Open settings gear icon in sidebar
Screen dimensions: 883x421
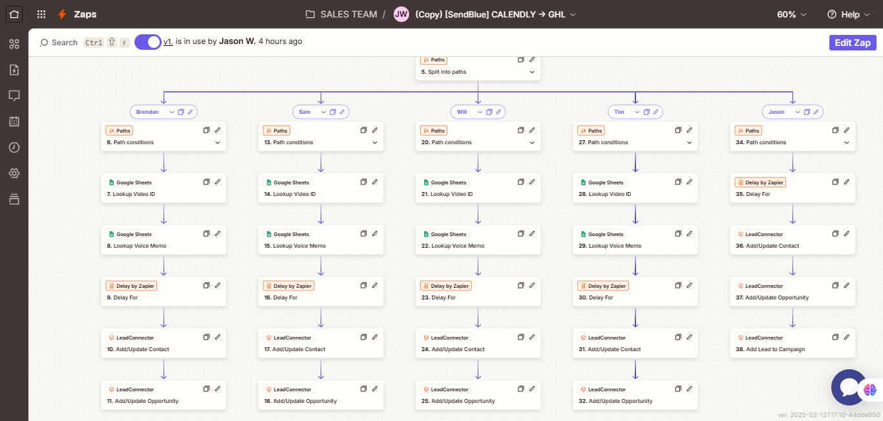pos(14,173)
